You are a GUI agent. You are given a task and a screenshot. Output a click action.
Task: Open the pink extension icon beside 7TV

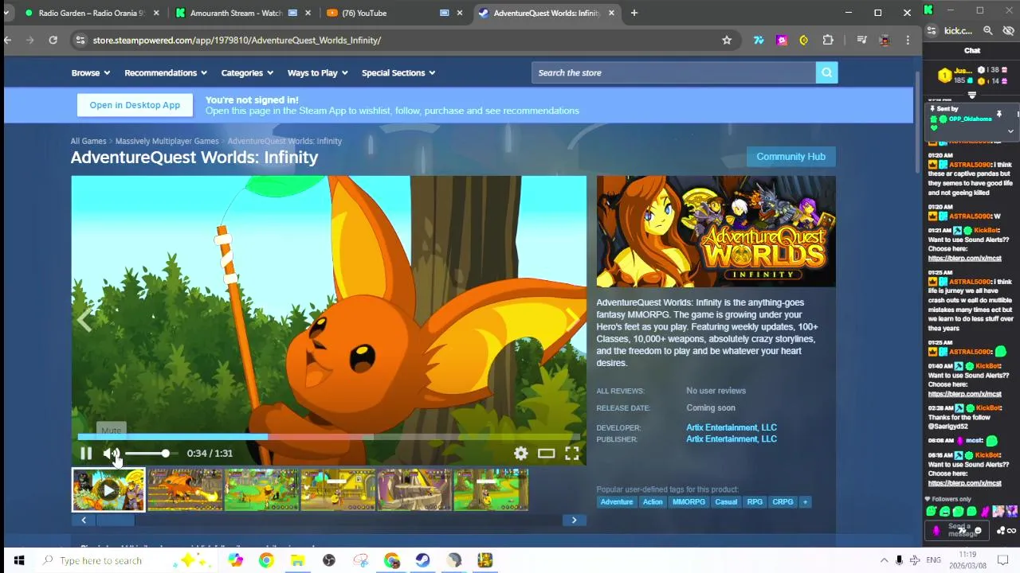782,40
